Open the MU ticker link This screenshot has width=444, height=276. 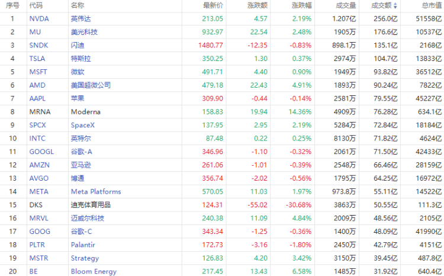(35, 32)
